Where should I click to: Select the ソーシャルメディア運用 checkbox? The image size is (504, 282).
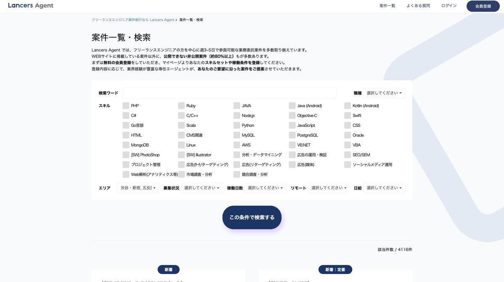[348, 165]
